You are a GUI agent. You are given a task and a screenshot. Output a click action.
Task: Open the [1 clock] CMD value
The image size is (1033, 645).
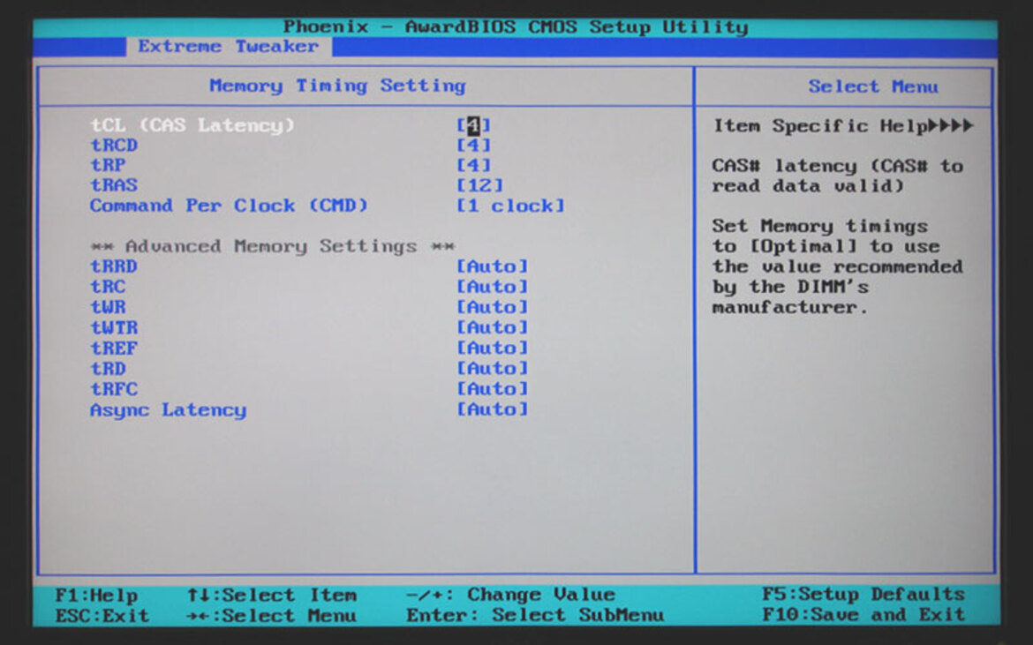point(510,206)
